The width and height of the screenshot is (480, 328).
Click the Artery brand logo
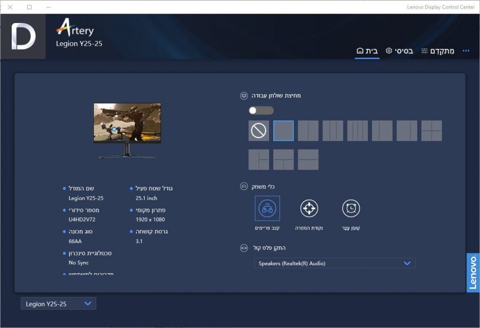(75, 28)
